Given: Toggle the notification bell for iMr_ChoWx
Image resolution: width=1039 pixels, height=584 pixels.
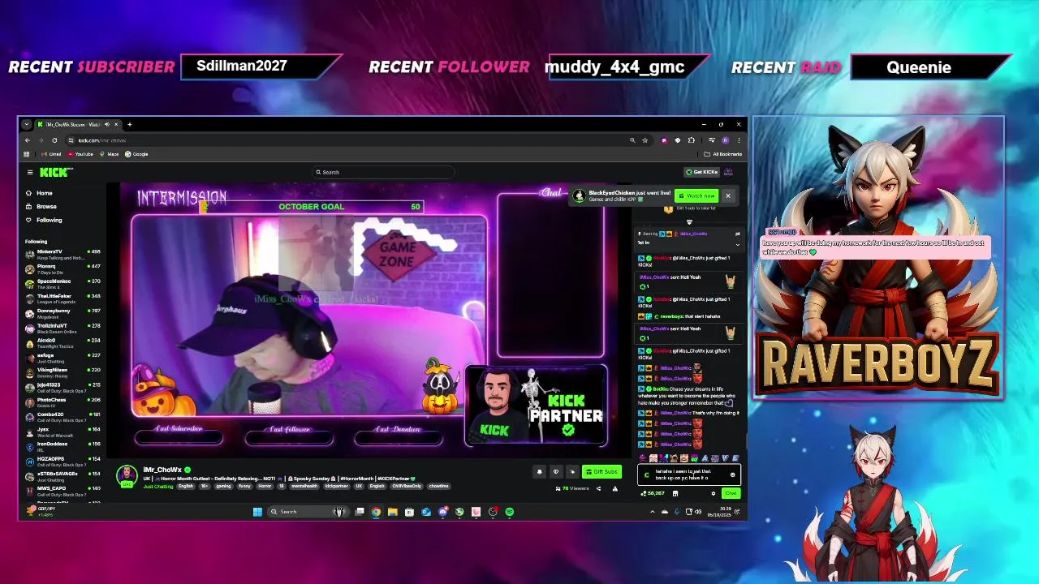Looking at the screenshot, I should (539, 471).
